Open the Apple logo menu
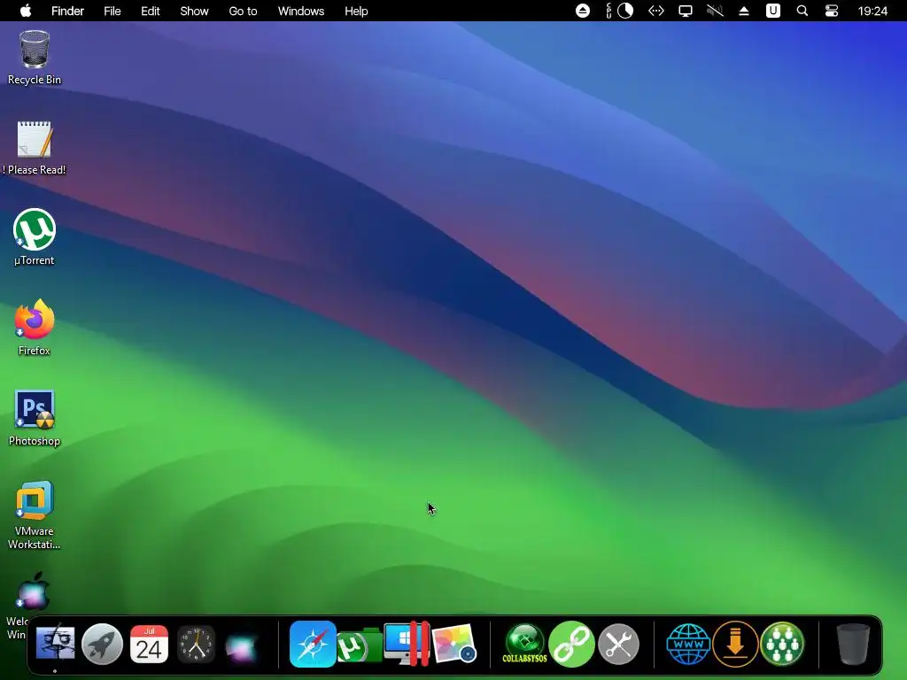 (x=26, y=11)
